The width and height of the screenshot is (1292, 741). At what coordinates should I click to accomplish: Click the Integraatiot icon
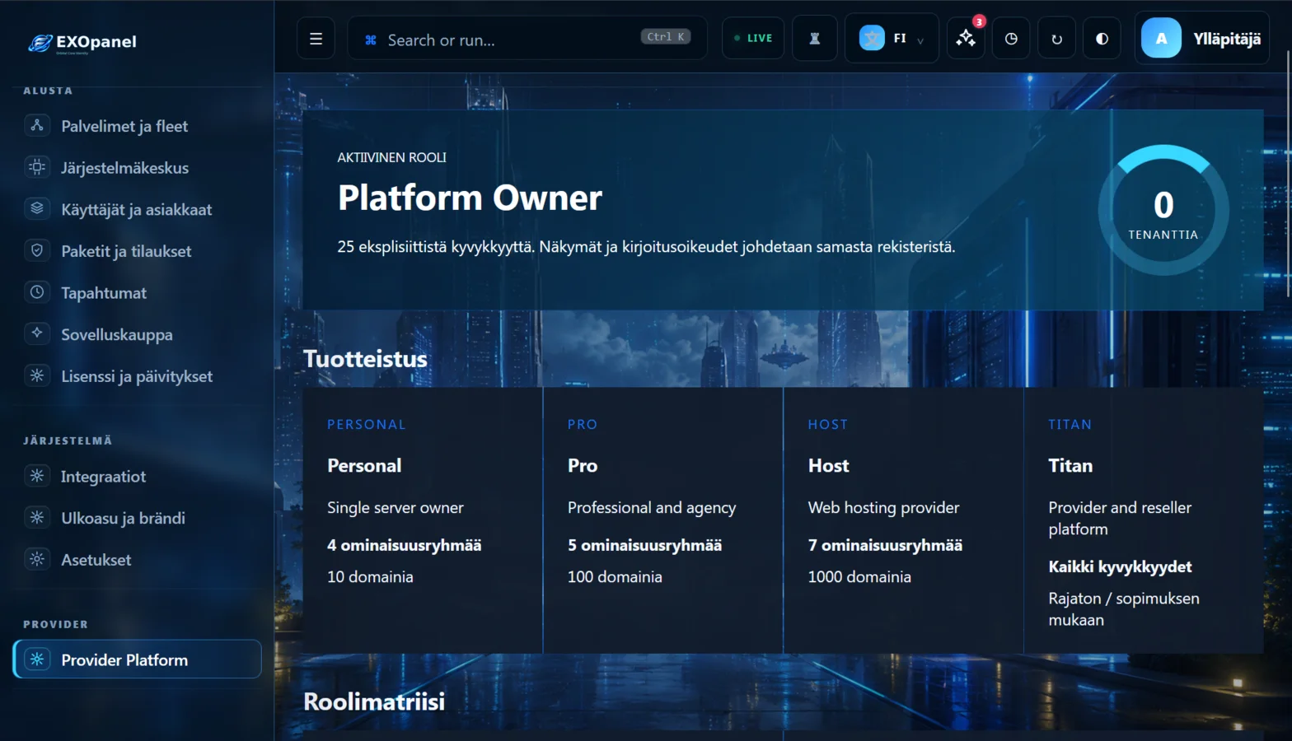coord(37,476)
